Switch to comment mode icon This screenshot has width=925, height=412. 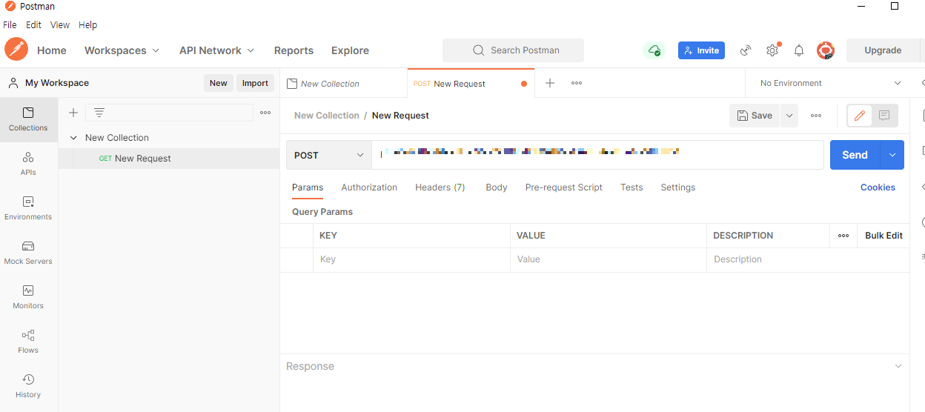(884, 116)
